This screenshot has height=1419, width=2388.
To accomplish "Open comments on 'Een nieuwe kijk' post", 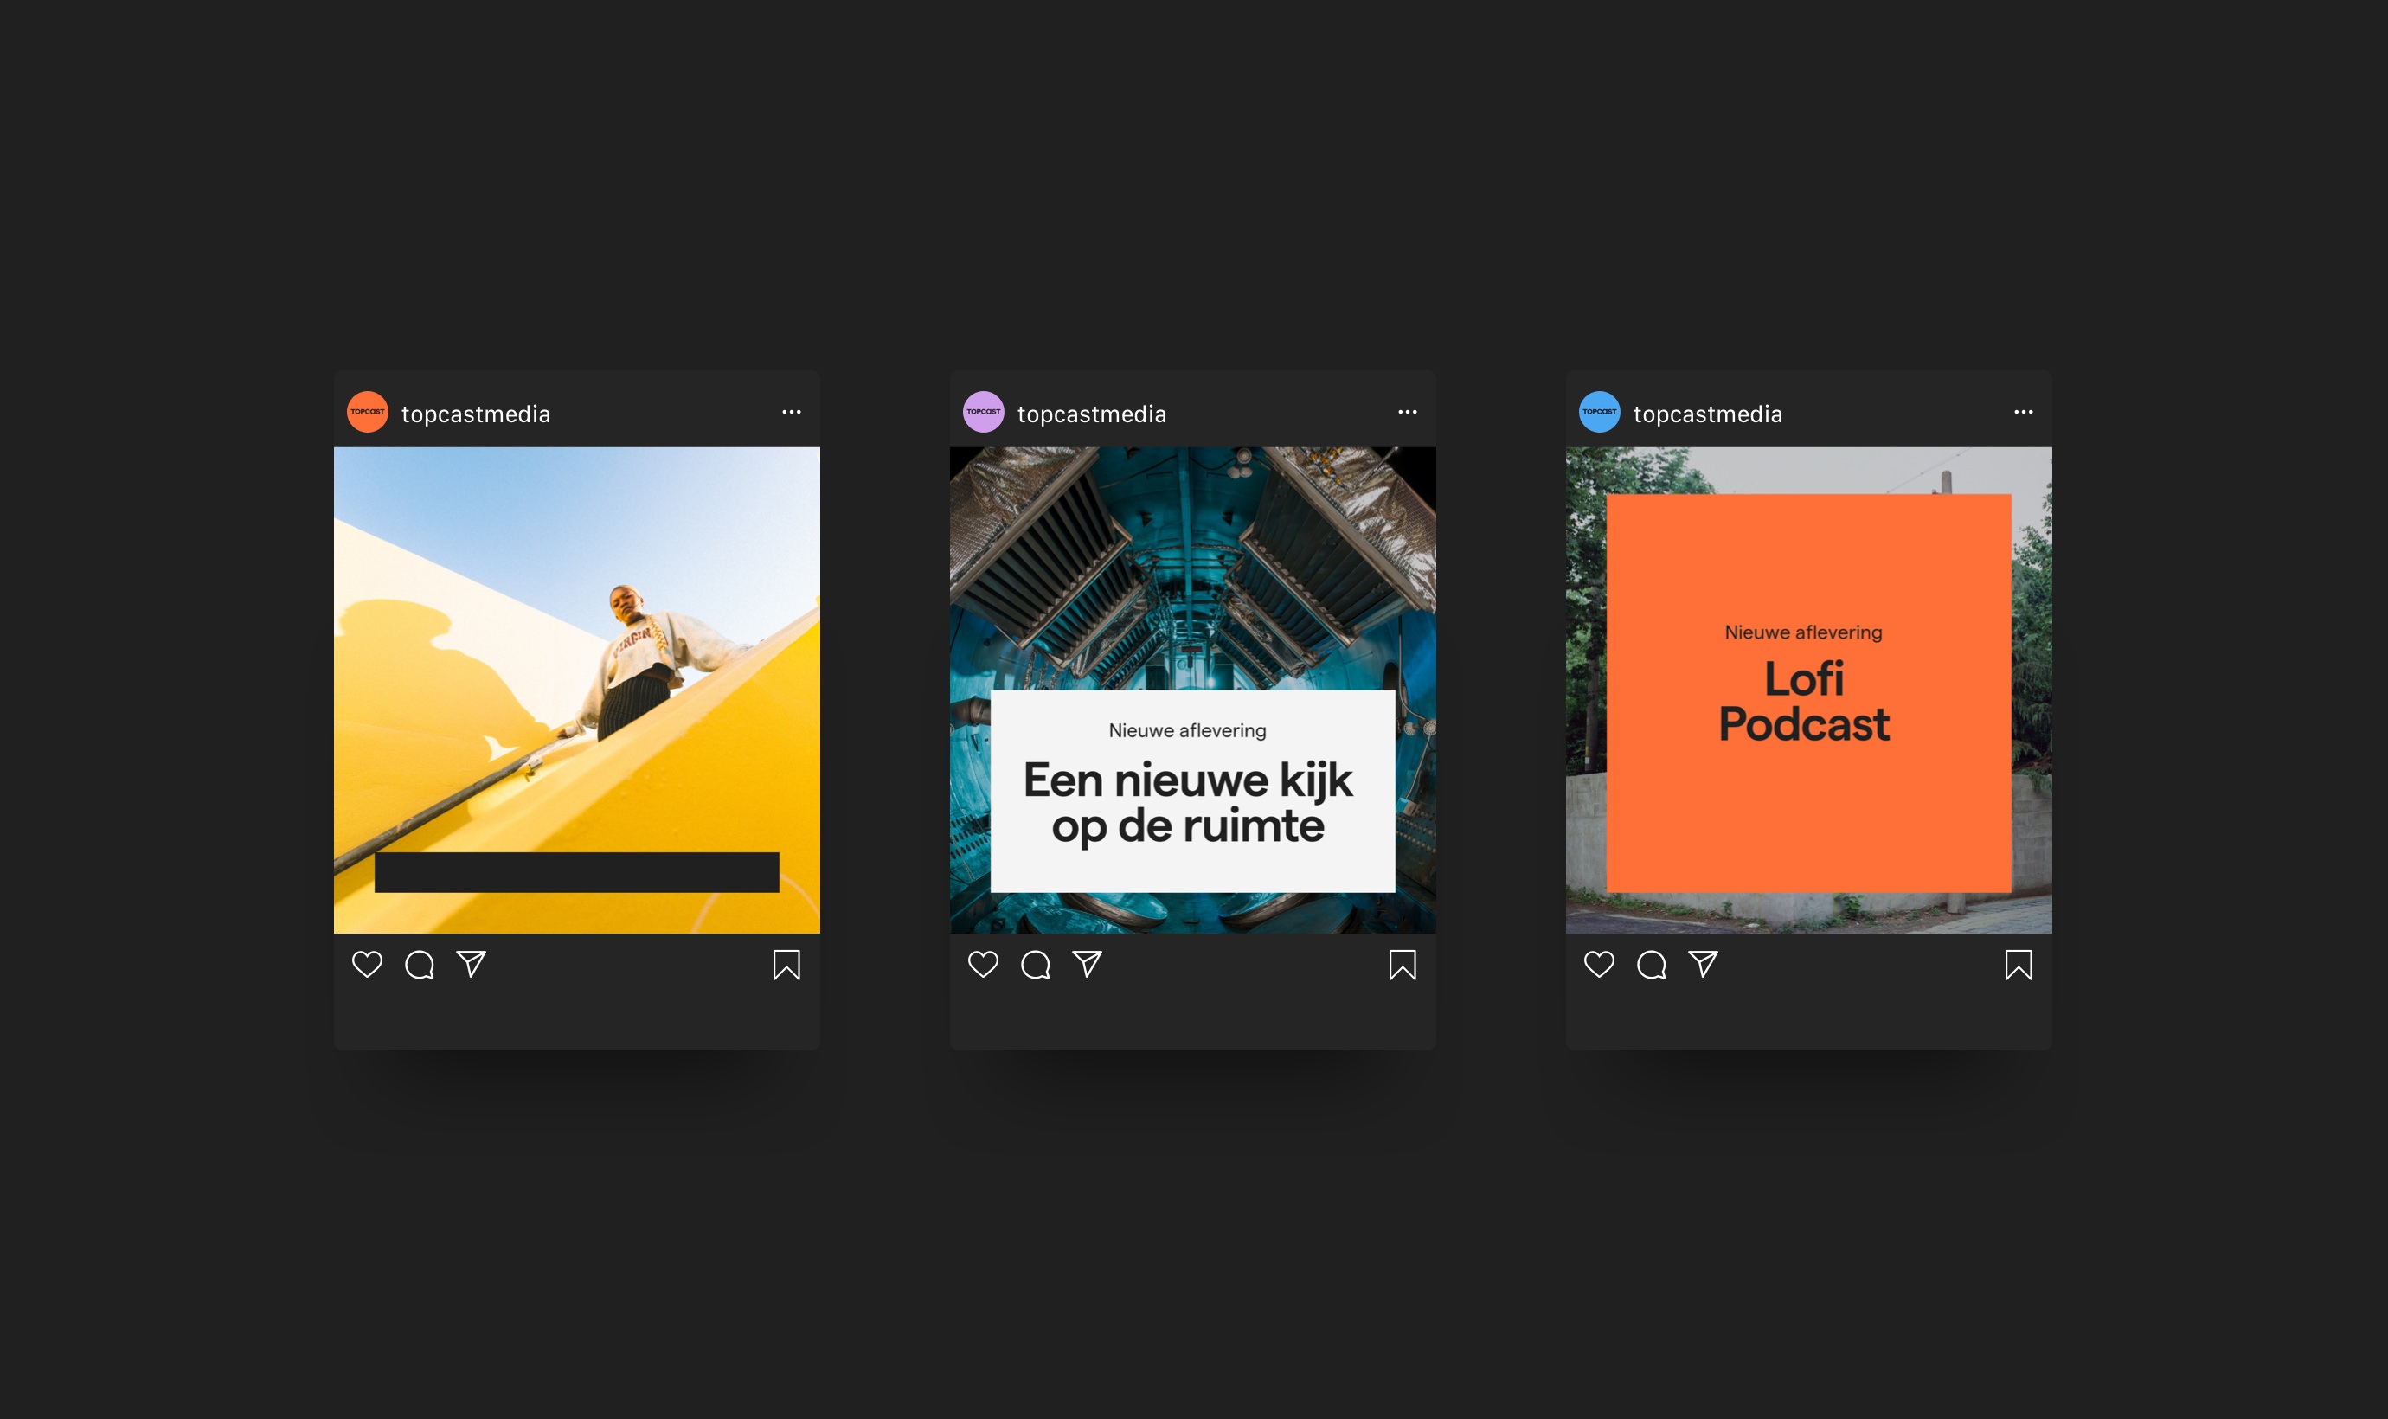I will pyautogui.click(x=1036, y=965).
